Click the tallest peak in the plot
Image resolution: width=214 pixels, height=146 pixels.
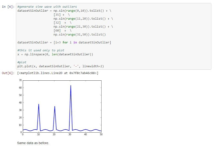click(71, 86)
